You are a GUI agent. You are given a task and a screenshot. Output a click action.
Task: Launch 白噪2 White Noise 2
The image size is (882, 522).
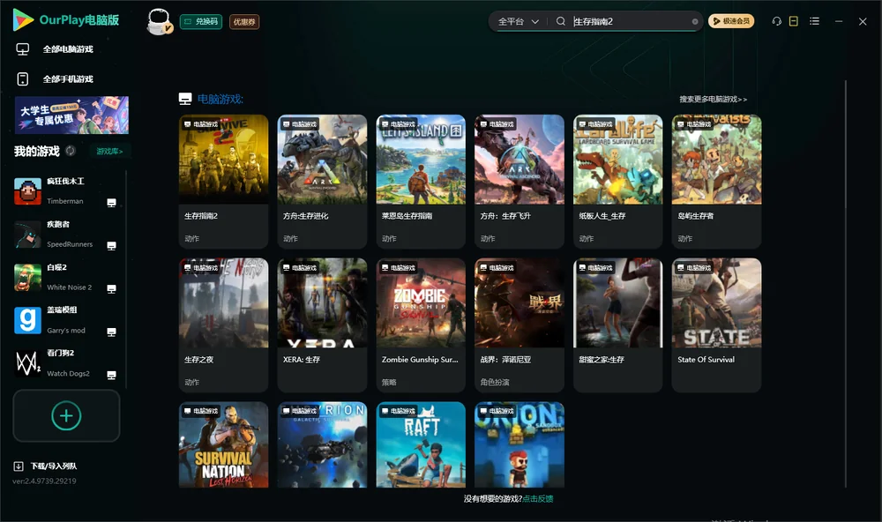66,277
